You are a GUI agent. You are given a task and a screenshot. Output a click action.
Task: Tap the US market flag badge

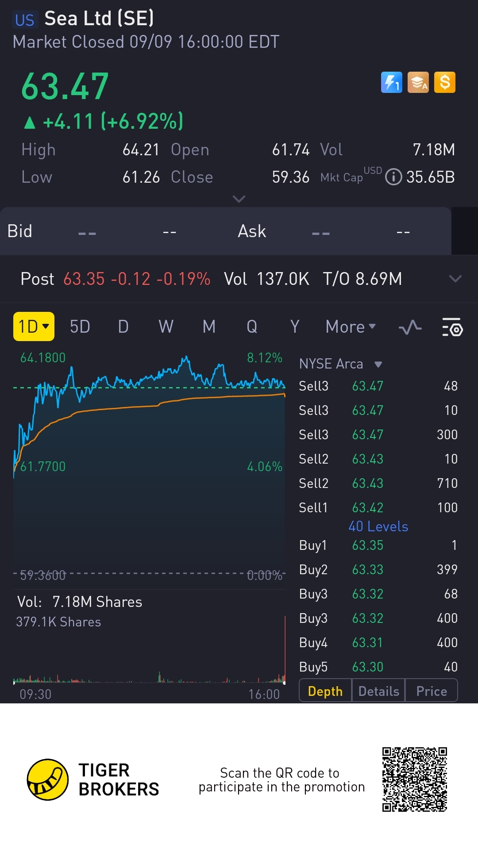(x=24, y=20)
